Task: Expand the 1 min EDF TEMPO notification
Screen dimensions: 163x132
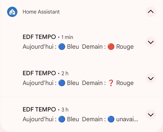Action: pyautogui.click(x=151, y=42)
